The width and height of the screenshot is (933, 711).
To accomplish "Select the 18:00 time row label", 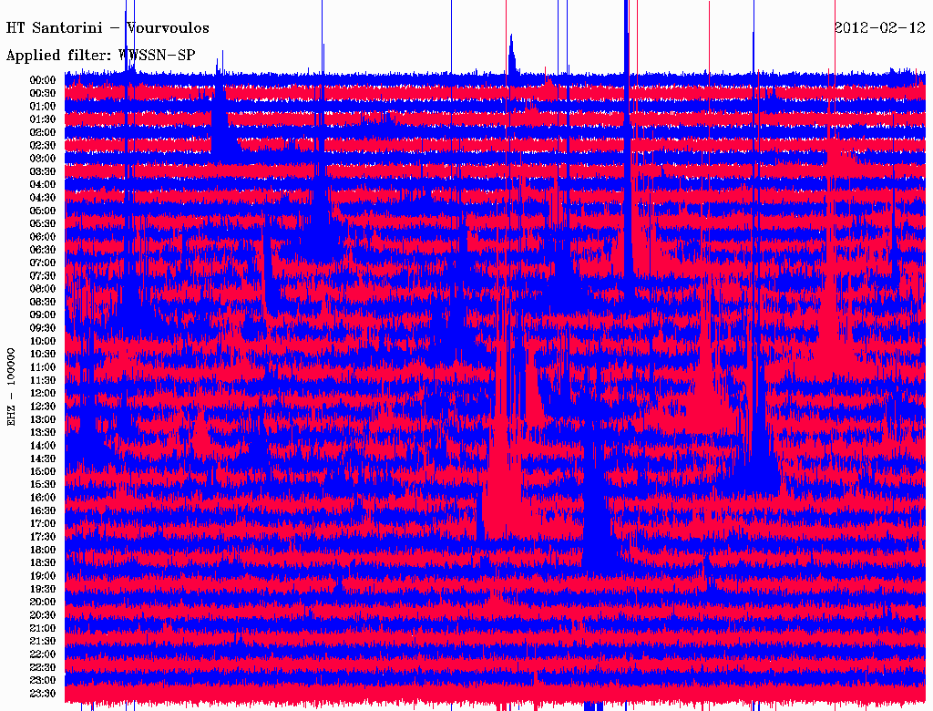I will (x=43, y=551).
